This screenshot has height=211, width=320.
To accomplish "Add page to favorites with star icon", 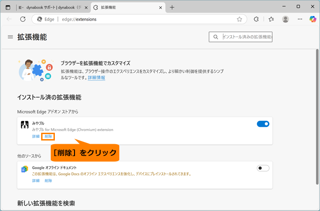I will coord(240,19).
